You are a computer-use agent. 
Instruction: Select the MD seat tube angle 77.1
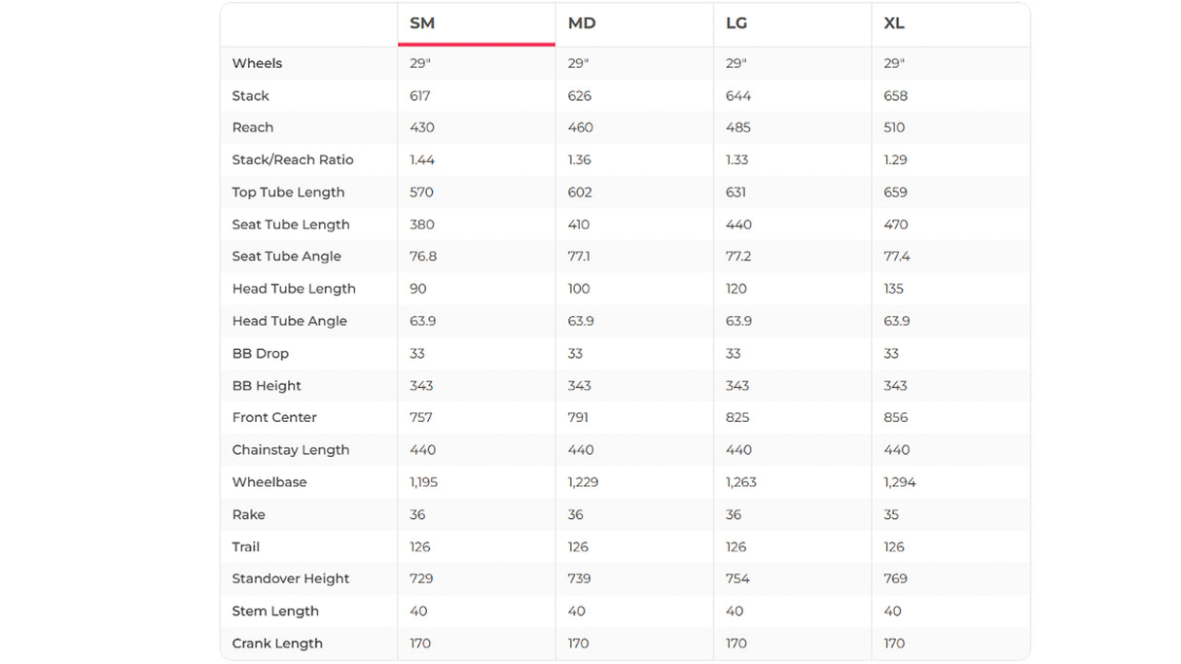580,257
